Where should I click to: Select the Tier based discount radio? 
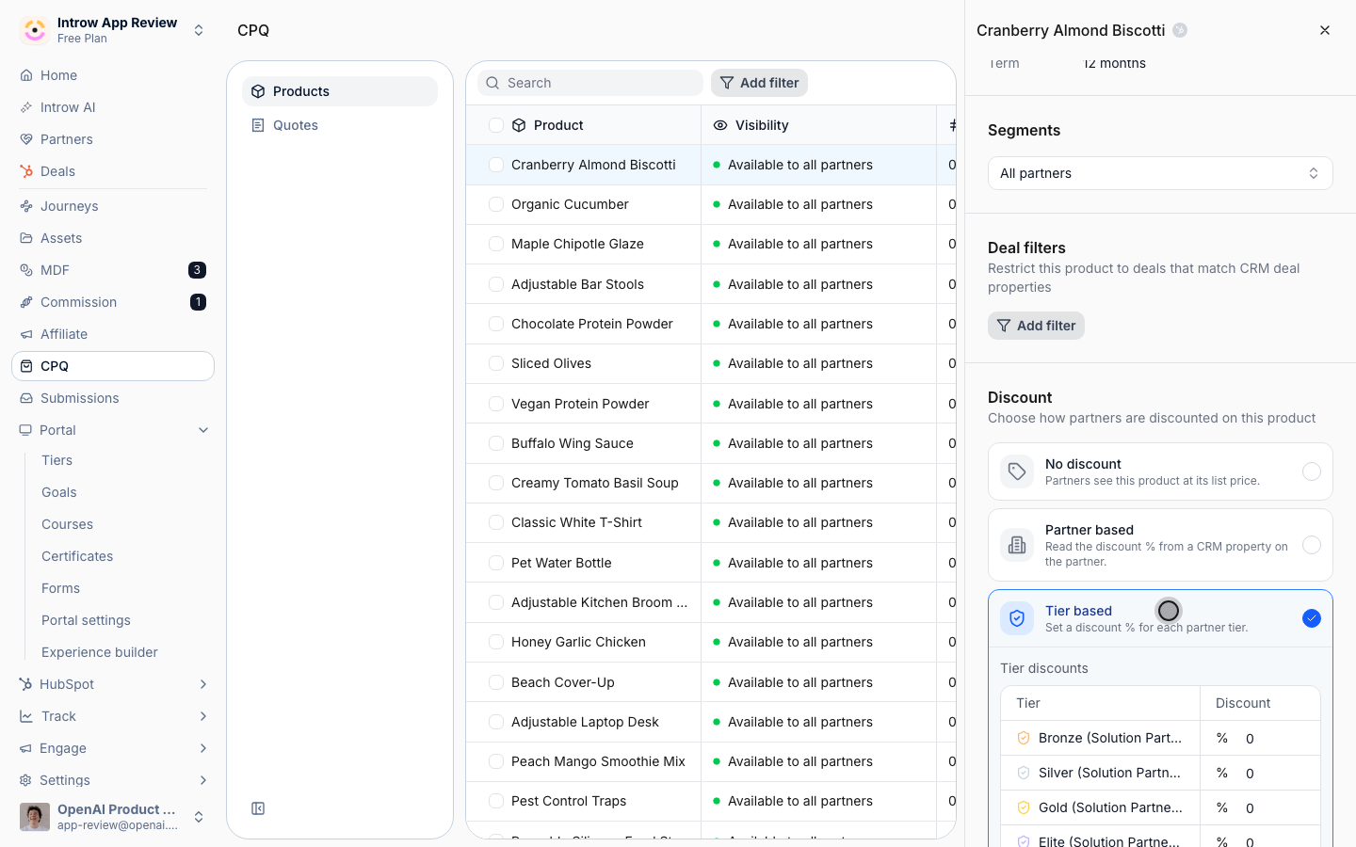click(x=1312, y=618)
